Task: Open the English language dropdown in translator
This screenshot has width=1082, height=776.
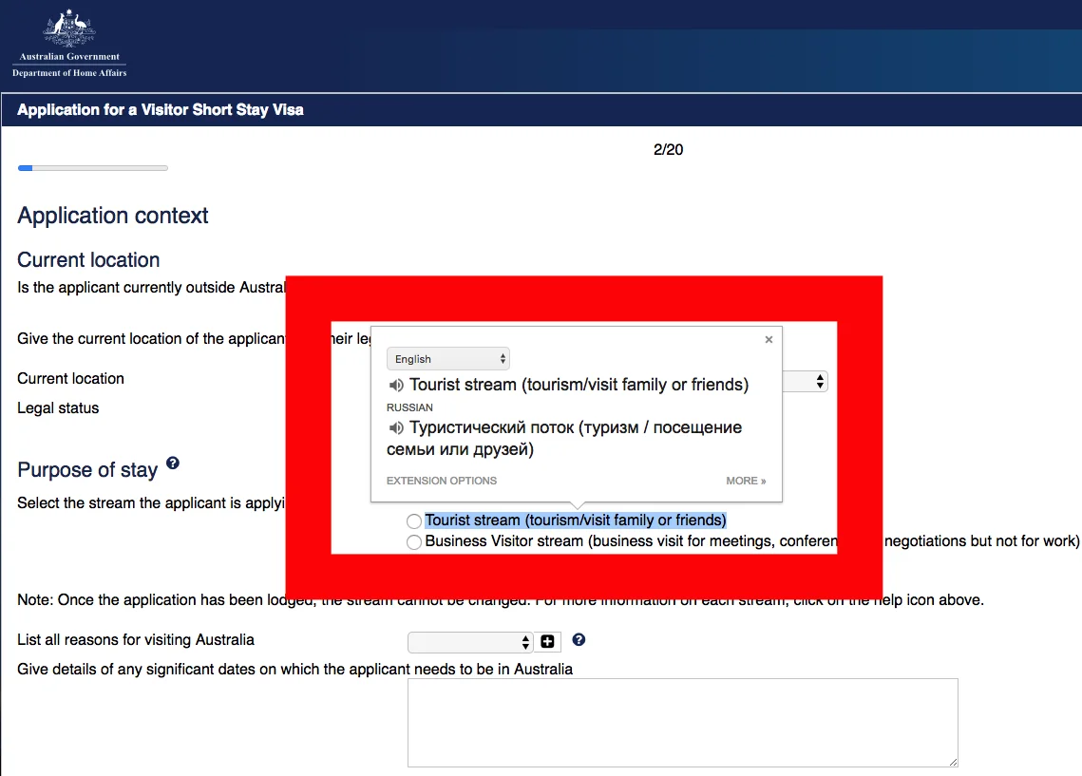Action: (447, 359)
